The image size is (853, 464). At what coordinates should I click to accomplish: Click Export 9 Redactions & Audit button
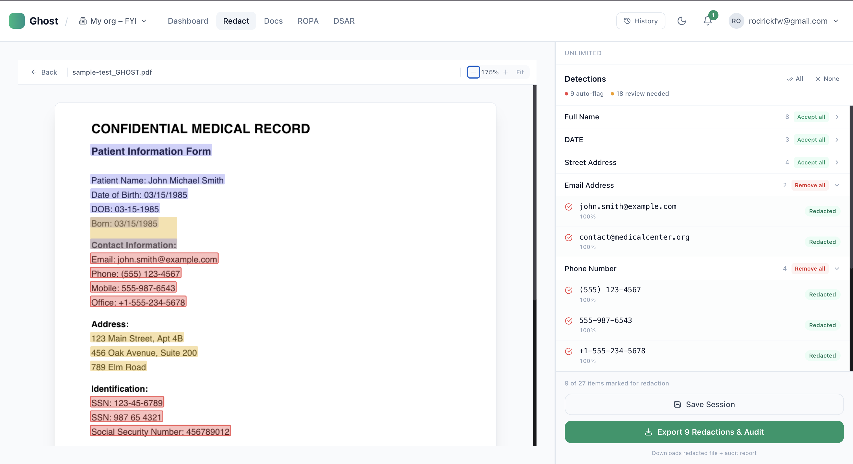[704, 432]
